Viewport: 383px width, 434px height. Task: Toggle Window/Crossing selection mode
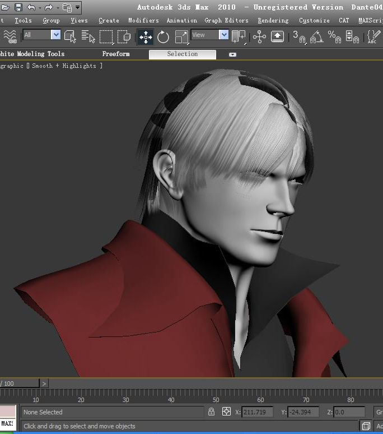coord(124,37)
